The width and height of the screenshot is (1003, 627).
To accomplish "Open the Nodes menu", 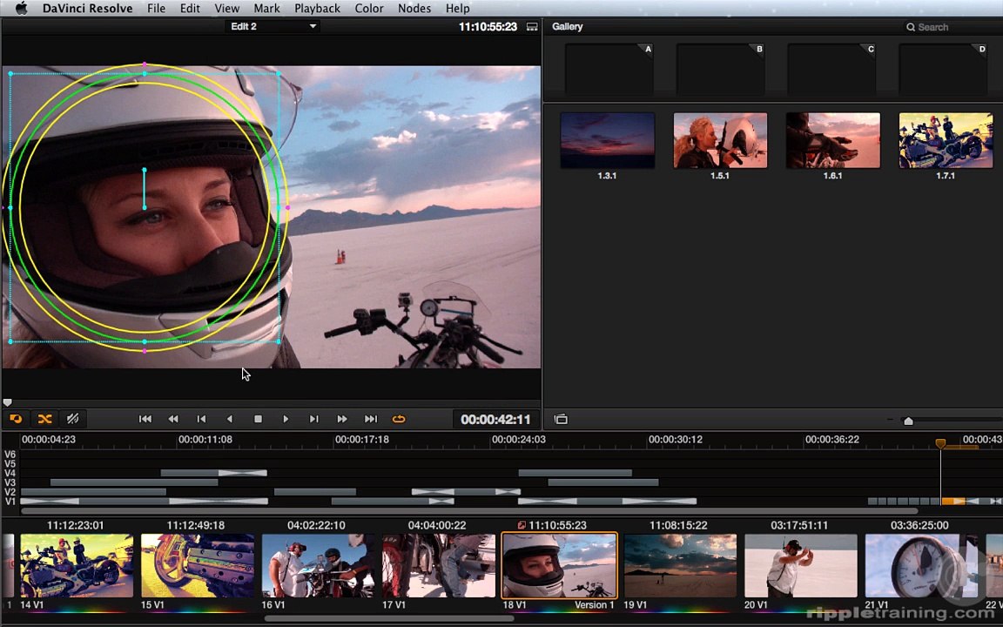I will pos(414,9).
